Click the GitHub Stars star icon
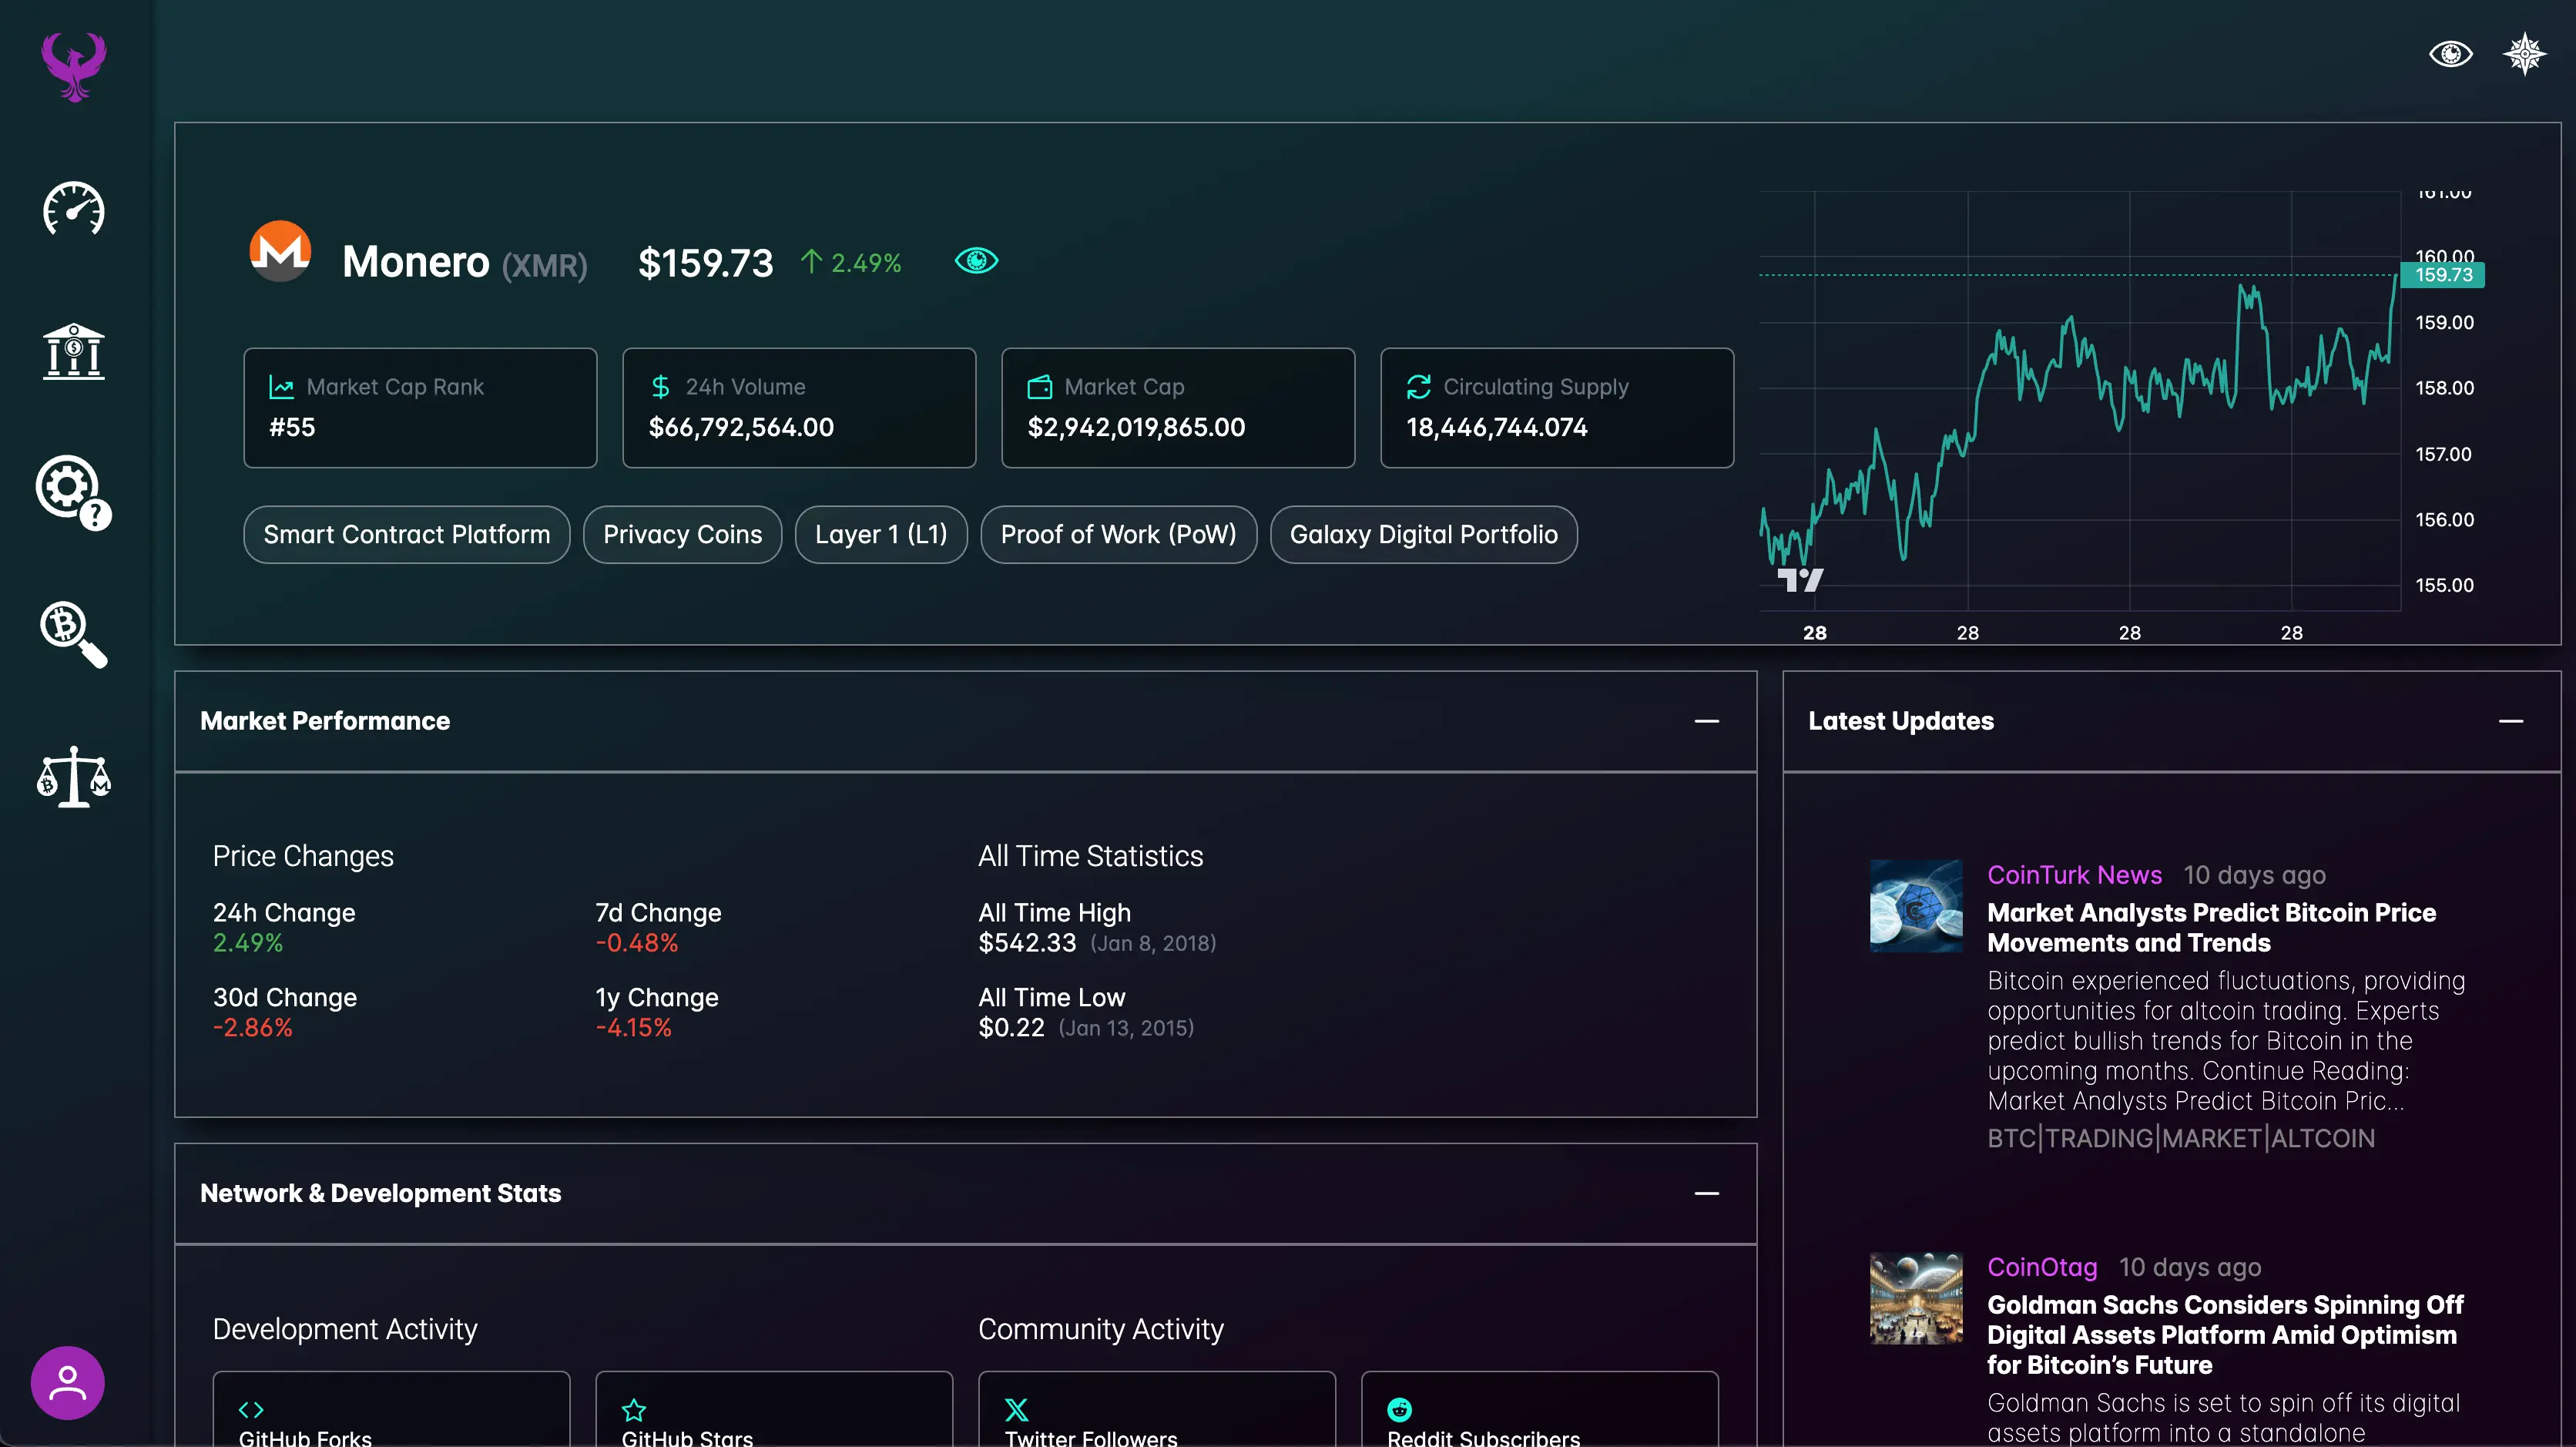 tap(634, 1410)
